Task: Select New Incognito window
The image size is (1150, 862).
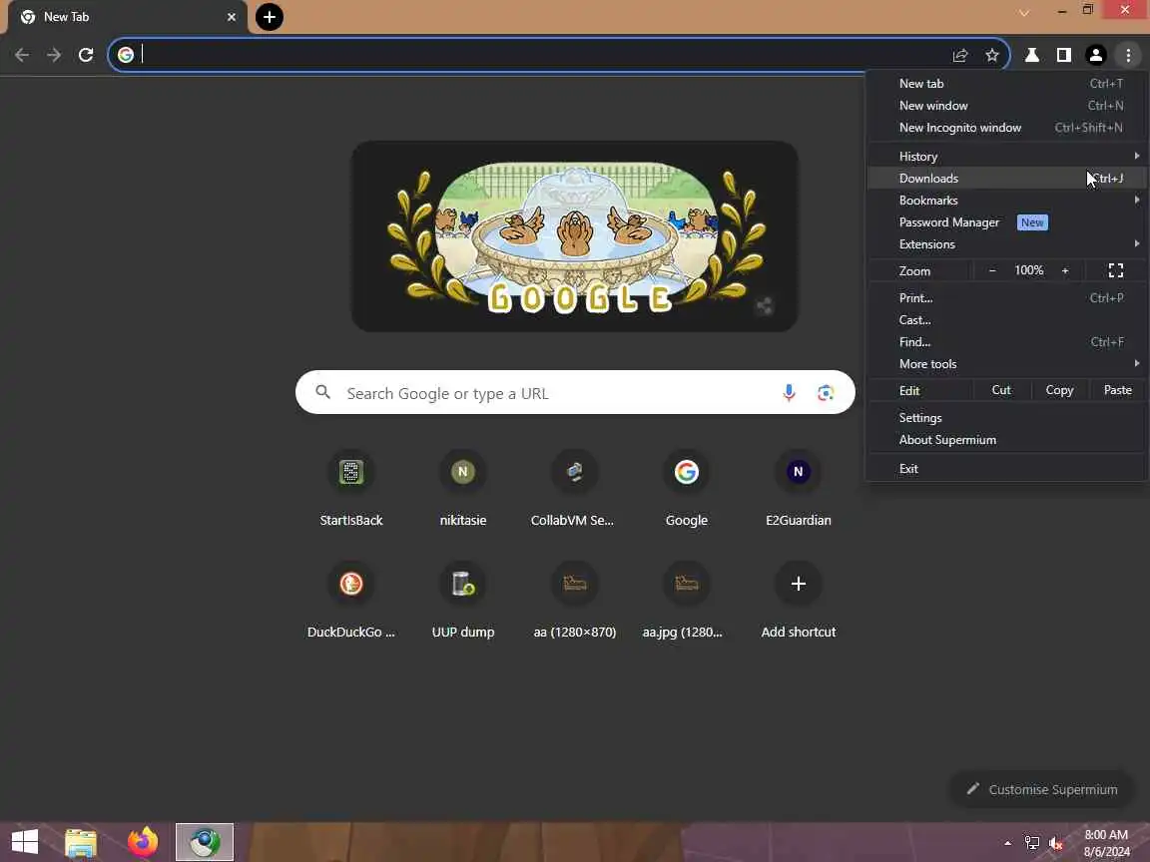Action: tap(1006, 128)
